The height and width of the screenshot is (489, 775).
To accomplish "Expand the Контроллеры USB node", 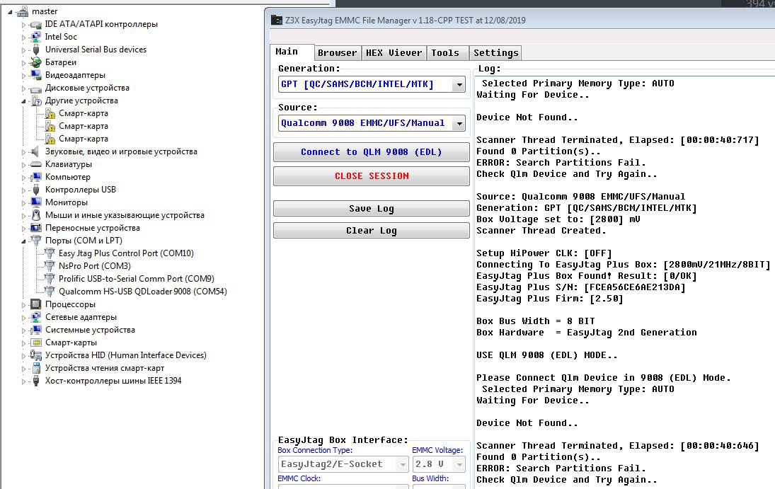I will coord(23,190).
